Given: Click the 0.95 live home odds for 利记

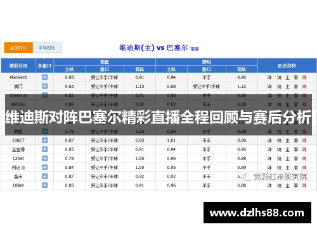Looking at the screenshot, I should tap(171, 168).
